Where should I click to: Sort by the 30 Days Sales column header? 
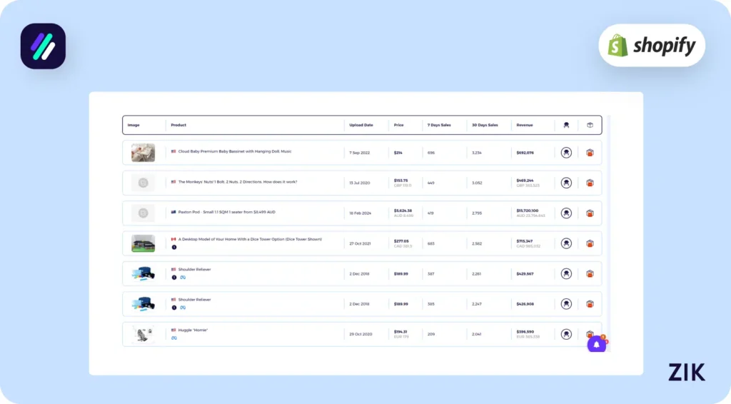click(485, 125)
